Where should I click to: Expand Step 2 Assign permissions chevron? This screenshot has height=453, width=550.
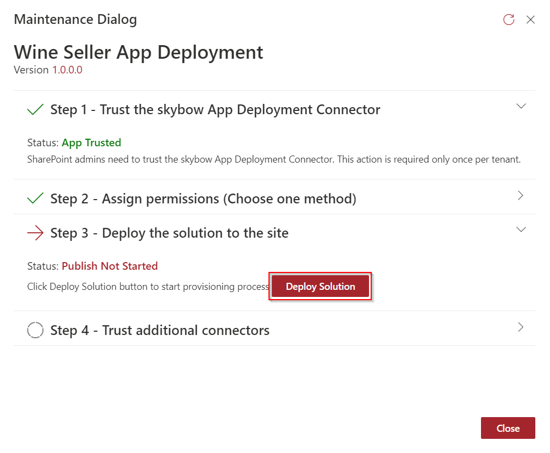pos(521,195)
